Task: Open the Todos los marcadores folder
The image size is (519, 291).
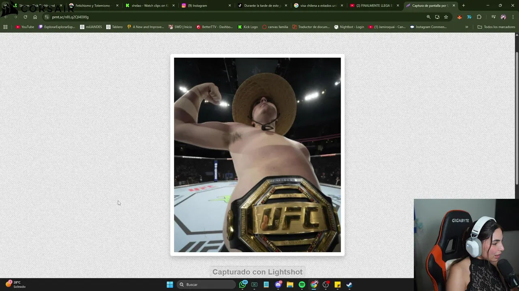Action: 496,27
